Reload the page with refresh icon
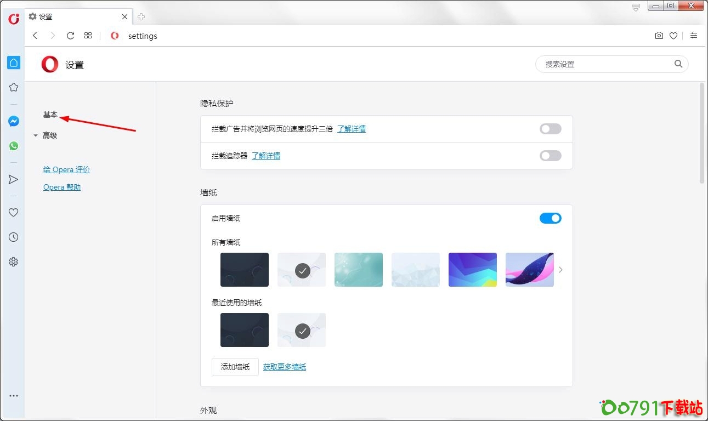This screenshot has width=708, height=421. tap(70, 36)
